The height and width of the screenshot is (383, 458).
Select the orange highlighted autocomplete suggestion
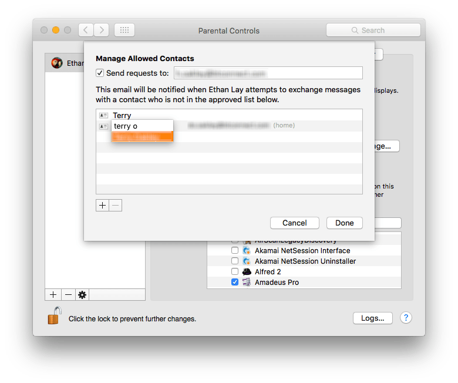point(142,137)
